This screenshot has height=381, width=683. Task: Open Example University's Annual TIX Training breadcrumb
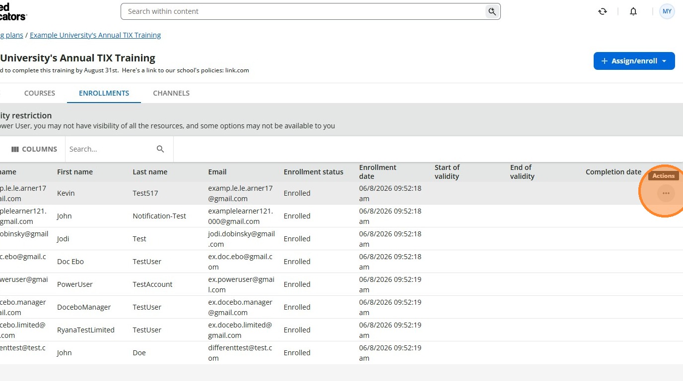(x=95, y=35)
